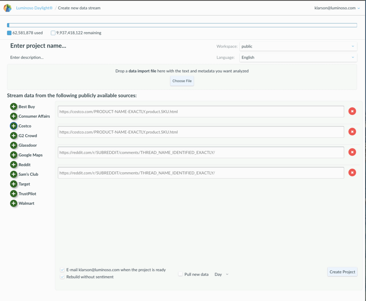Click the Choose File button

point(182,81)
